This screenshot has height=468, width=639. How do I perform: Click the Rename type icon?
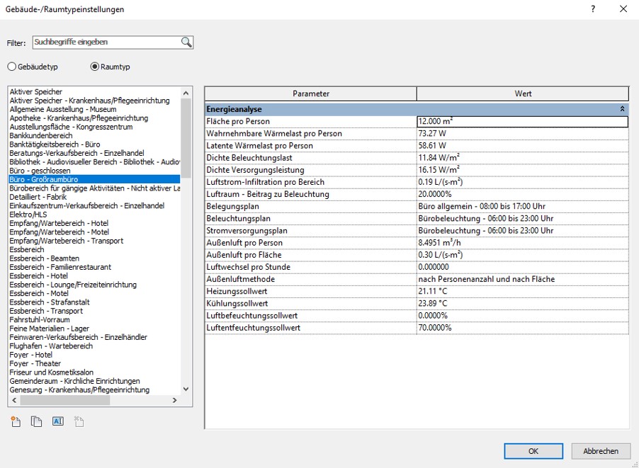pos(58,422)
